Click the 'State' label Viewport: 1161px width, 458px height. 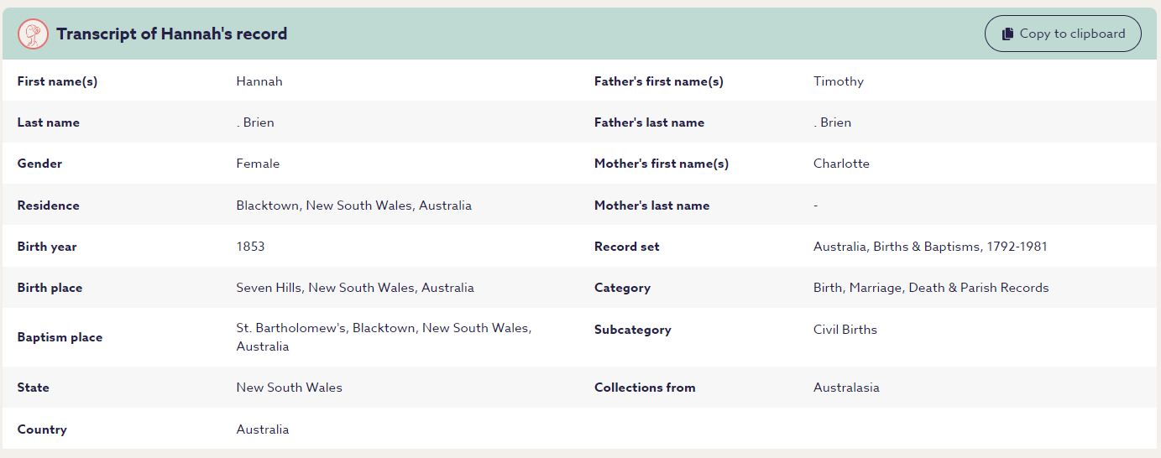tap(33, 388)
